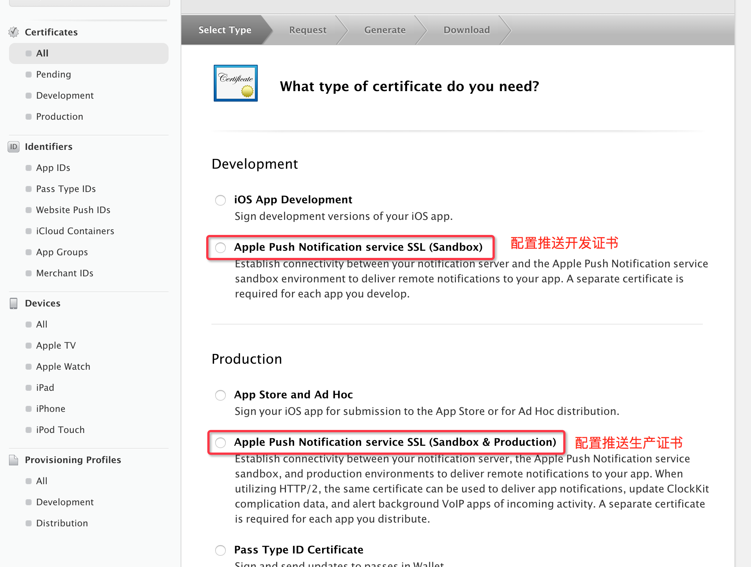751x567 pixels.
Task: Go to the Select Type step
Action: (x=225, y=30)
